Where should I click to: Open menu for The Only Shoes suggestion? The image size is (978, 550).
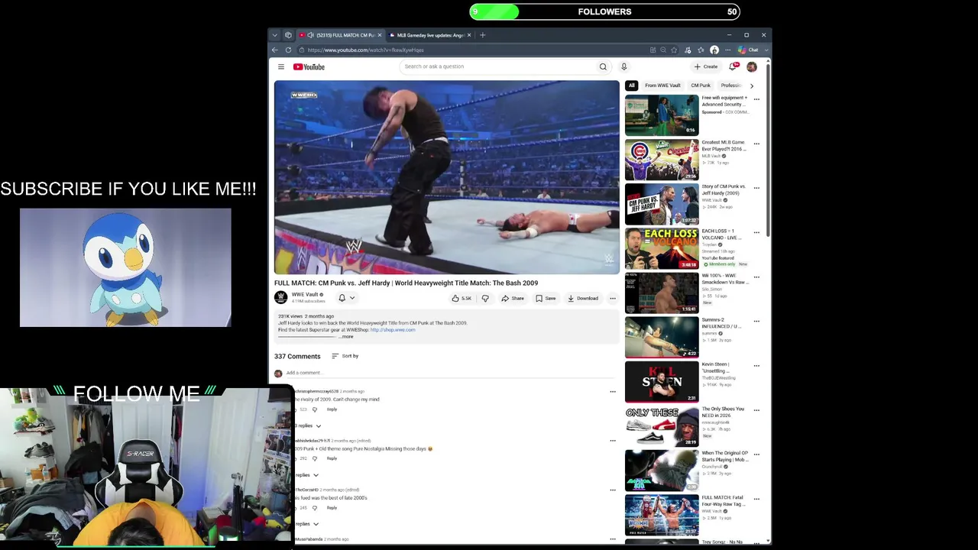coord(756,410)
